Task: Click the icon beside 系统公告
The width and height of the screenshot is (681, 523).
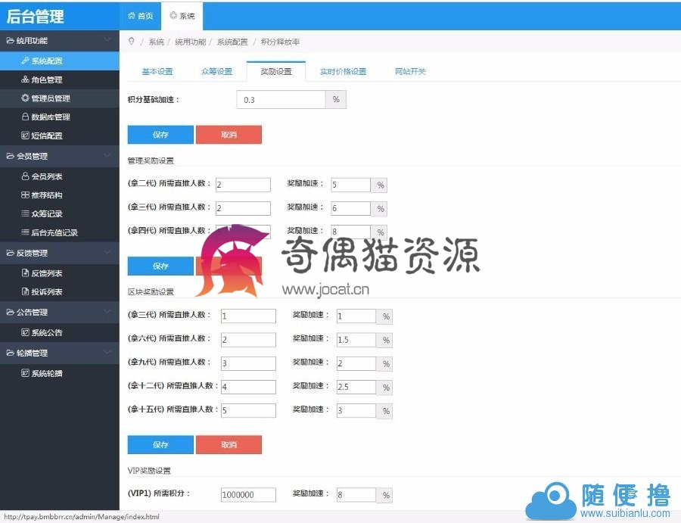Action: tap(25, 332)
